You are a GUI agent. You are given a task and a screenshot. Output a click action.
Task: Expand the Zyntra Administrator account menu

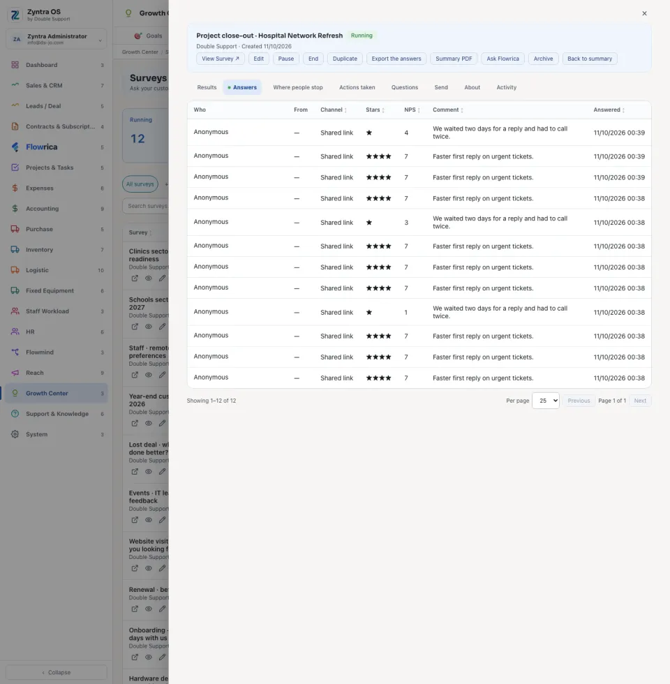(x=57, y=39)
